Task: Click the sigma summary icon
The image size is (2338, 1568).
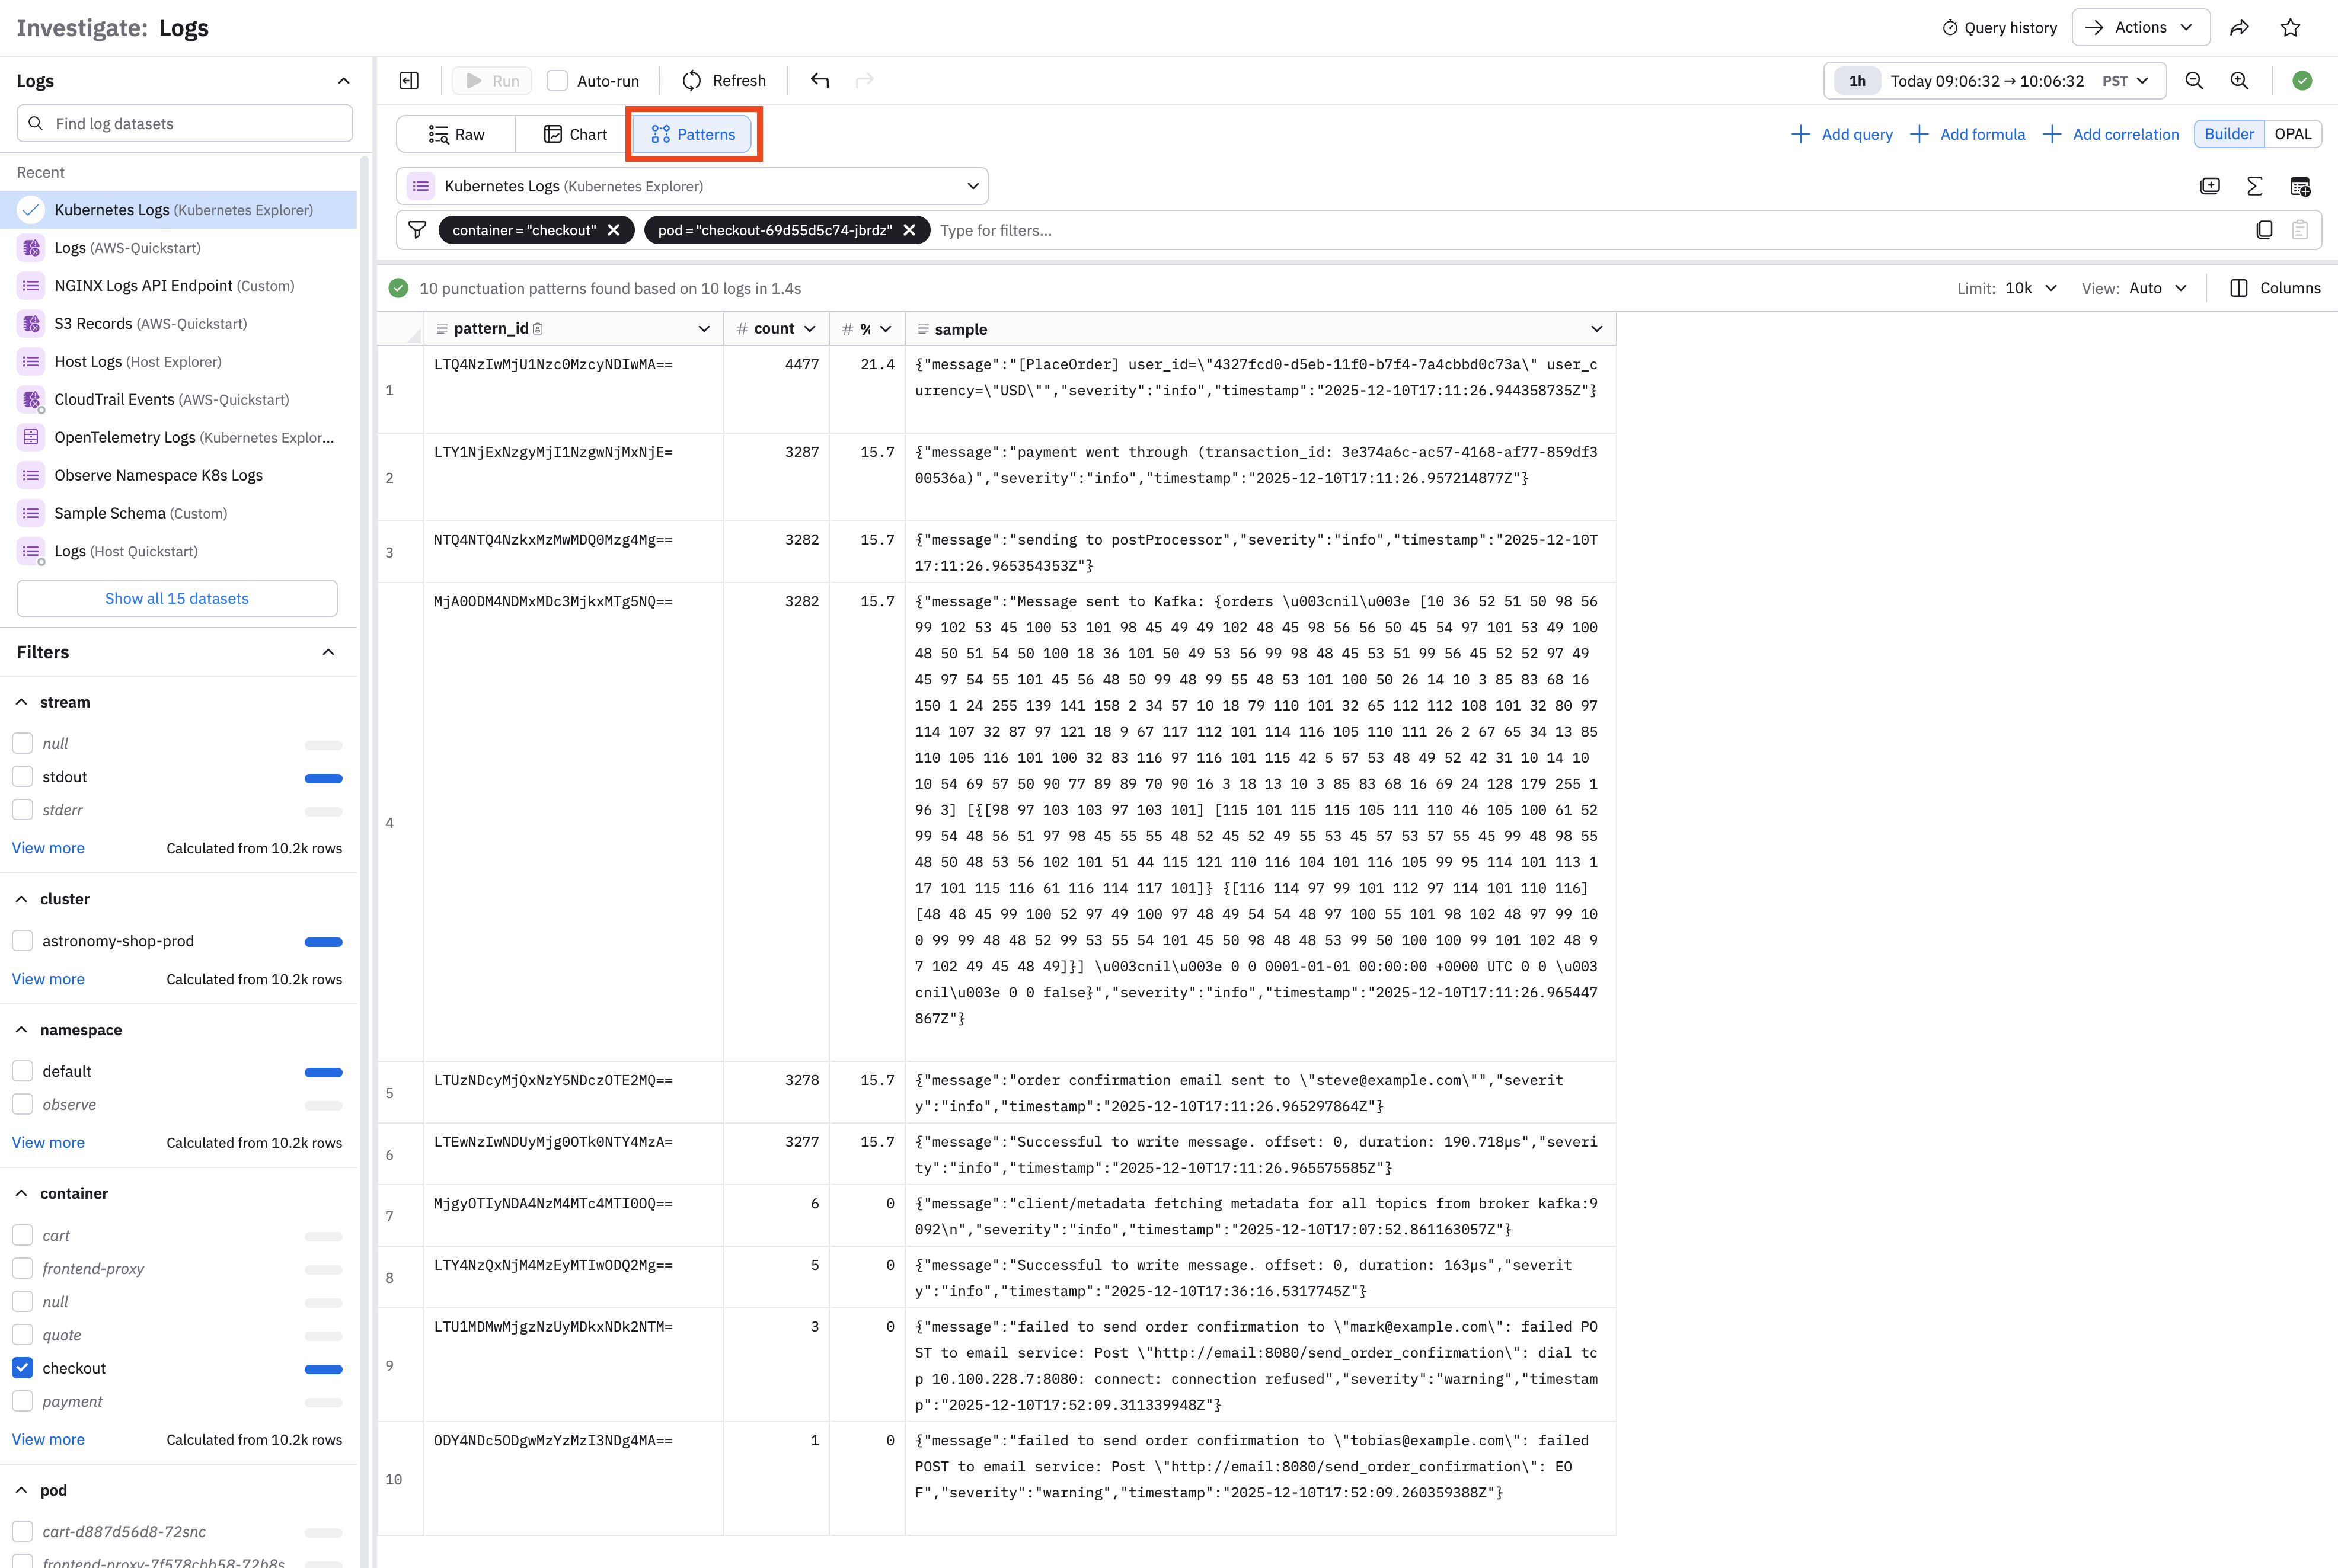Action: point(2254,186)
